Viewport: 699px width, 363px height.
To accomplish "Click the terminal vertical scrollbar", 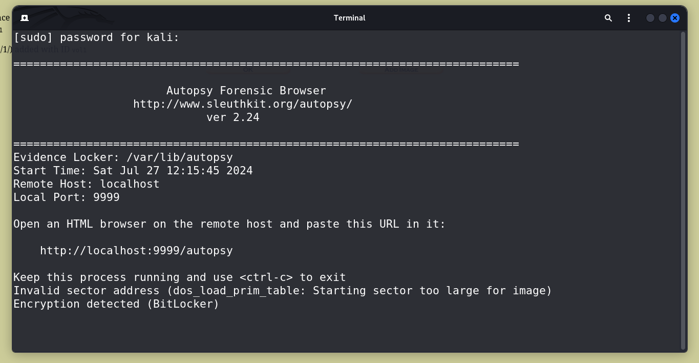I will 684,190.
